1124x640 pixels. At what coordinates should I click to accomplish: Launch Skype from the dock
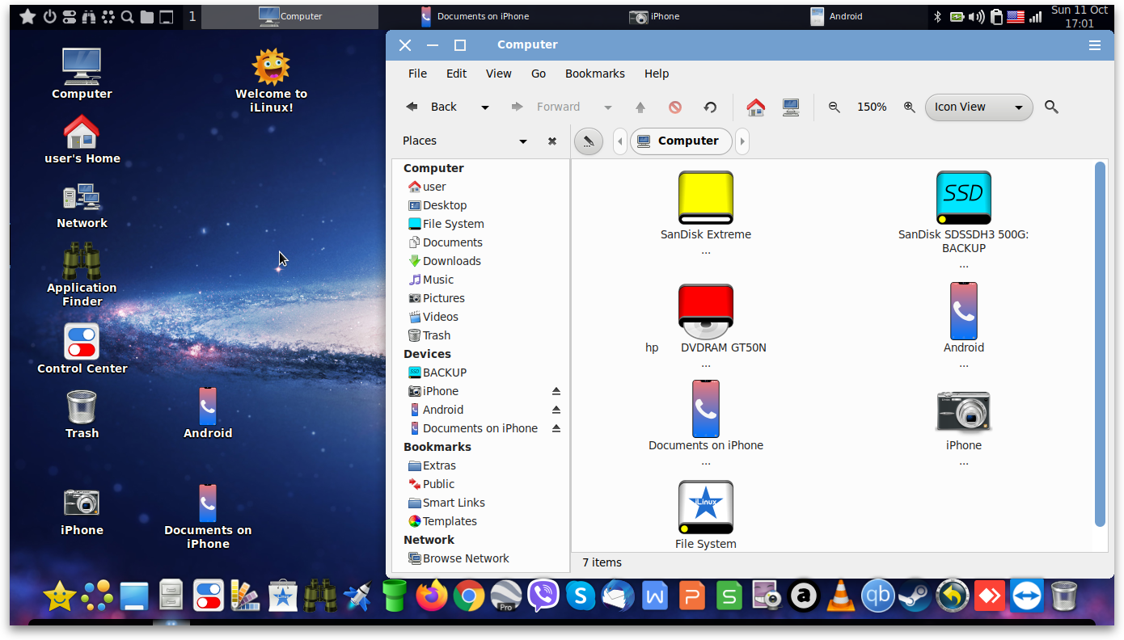[x=581, y=596]
